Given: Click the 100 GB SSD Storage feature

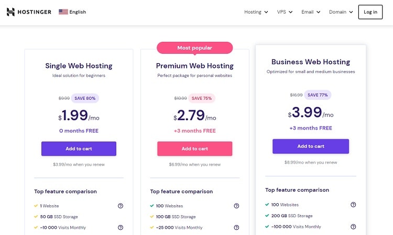Looking at the screenshot, I should click(x=176, y=217).
